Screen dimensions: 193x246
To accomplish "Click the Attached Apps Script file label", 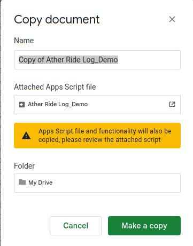I will 55,87.
